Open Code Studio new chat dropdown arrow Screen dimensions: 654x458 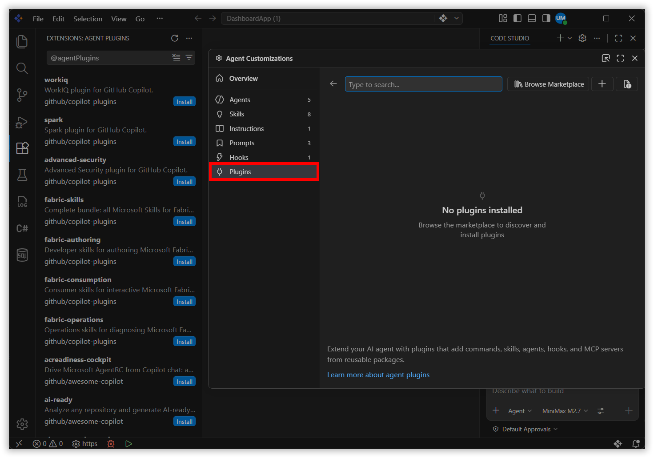click(x=570, y=38)
